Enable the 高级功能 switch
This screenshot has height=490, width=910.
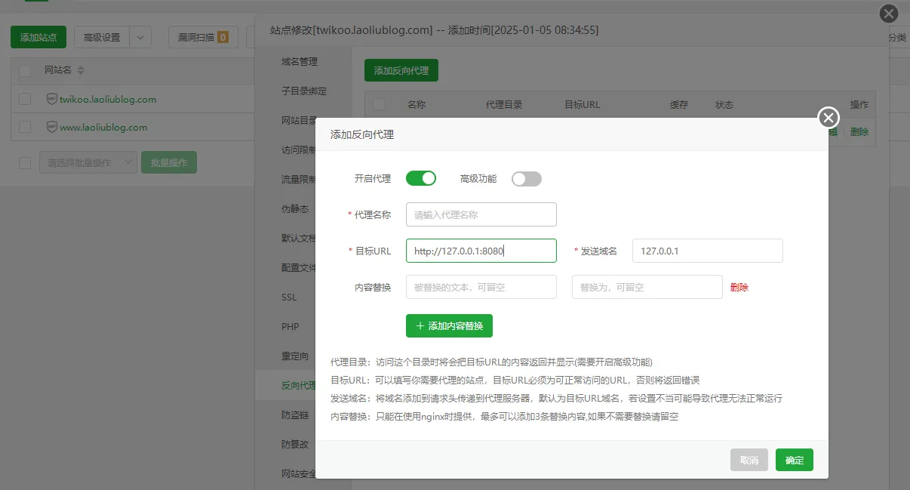[527, 179]
